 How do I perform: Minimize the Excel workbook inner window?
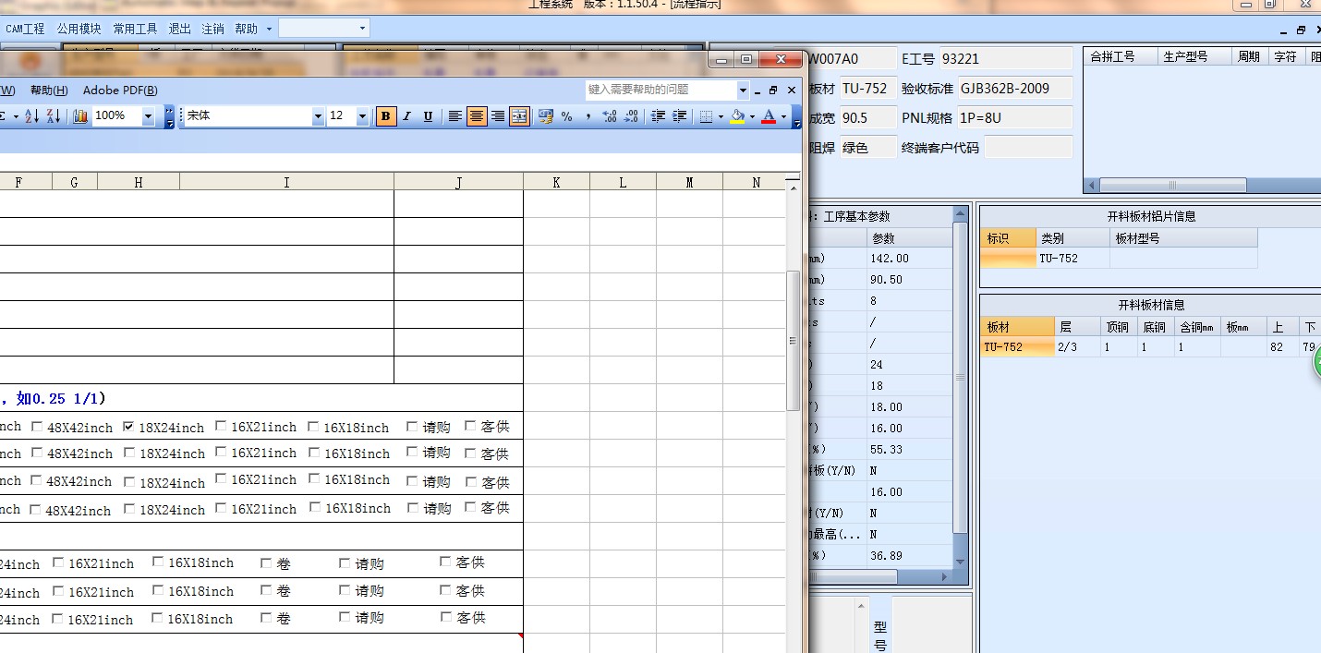tap(756, 91)
